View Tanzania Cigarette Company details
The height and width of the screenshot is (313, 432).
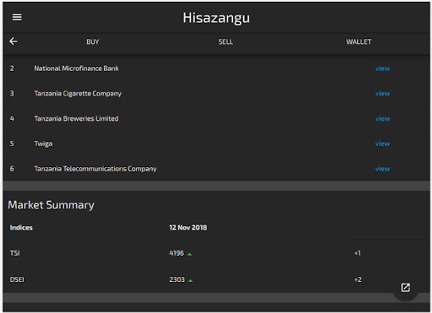(x=382, y=94)
